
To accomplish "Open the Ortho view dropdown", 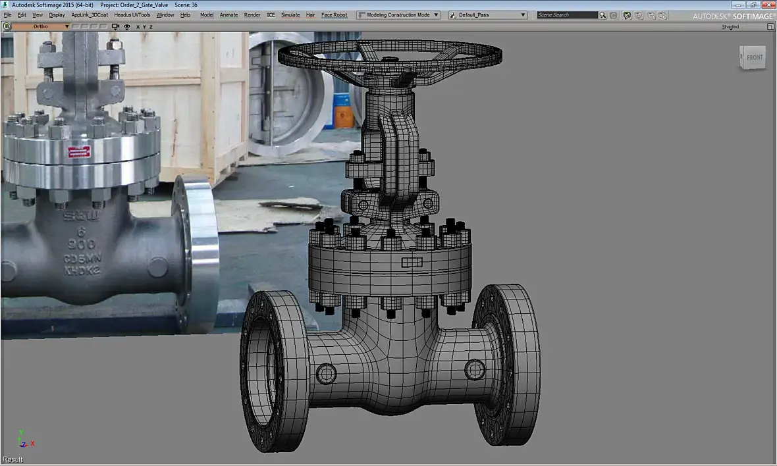I will pyautogui.click(x=41, y=26).
